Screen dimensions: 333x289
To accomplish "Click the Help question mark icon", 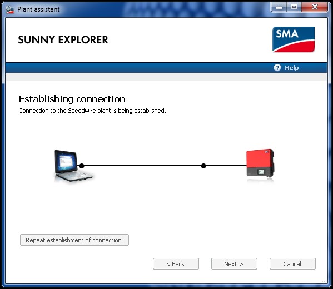I will 277,68.
